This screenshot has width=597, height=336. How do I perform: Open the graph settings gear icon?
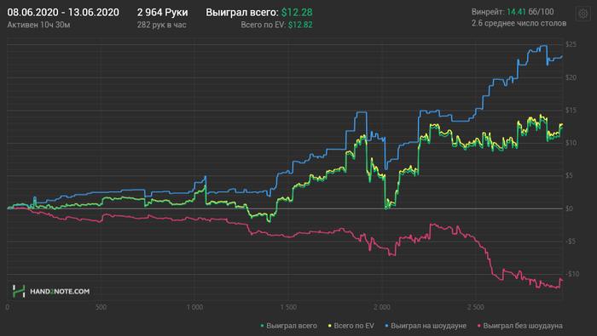(583, 14)
